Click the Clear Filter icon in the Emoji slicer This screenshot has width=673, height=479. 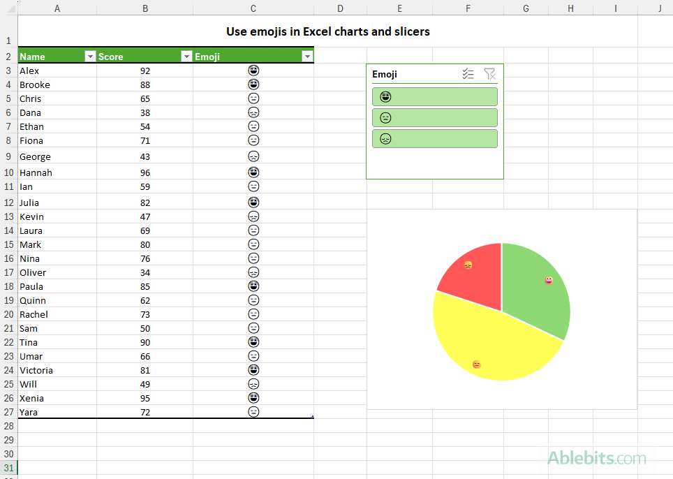[x=489, y=74]
